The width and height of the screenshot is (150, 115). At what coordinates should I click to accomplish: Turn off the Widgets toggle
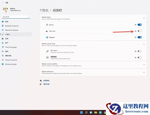140,37
